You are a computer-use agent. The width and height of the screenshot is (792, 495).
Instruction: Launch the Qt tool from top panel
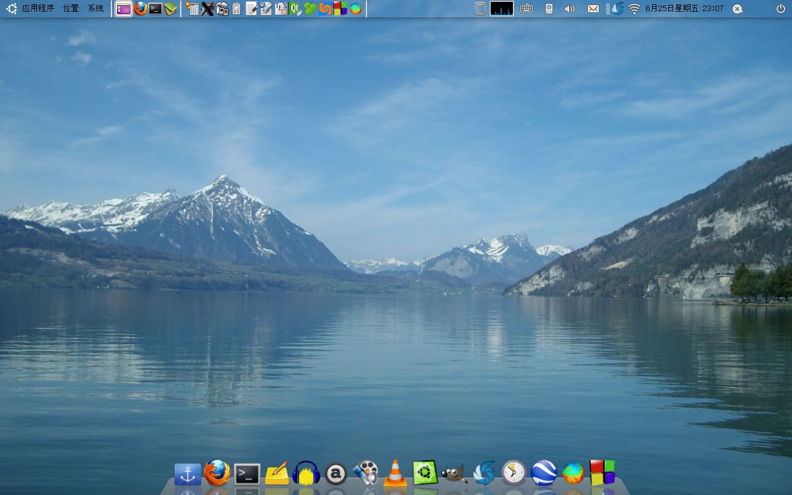pyautogui.click(x=296, y=9)
